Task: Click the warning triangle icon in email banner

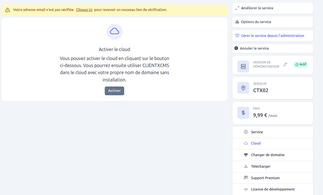Action: pyautogui.click(x=8, y=10)
